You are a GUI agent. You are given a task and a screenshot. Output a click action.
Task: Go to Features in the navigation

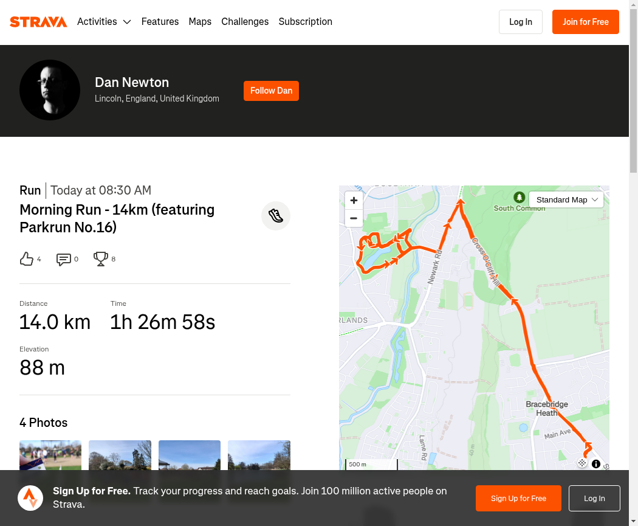(x=160, y=21)
